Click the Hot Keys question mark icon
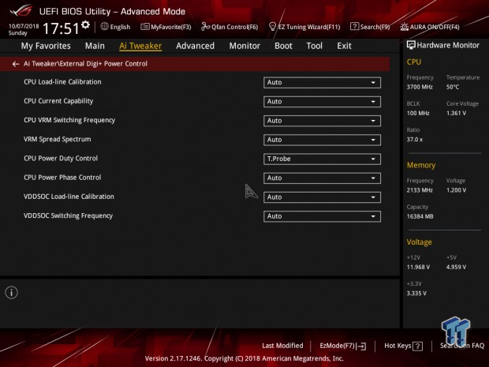The height and width of the screenshot is (367, 489). 417,346
